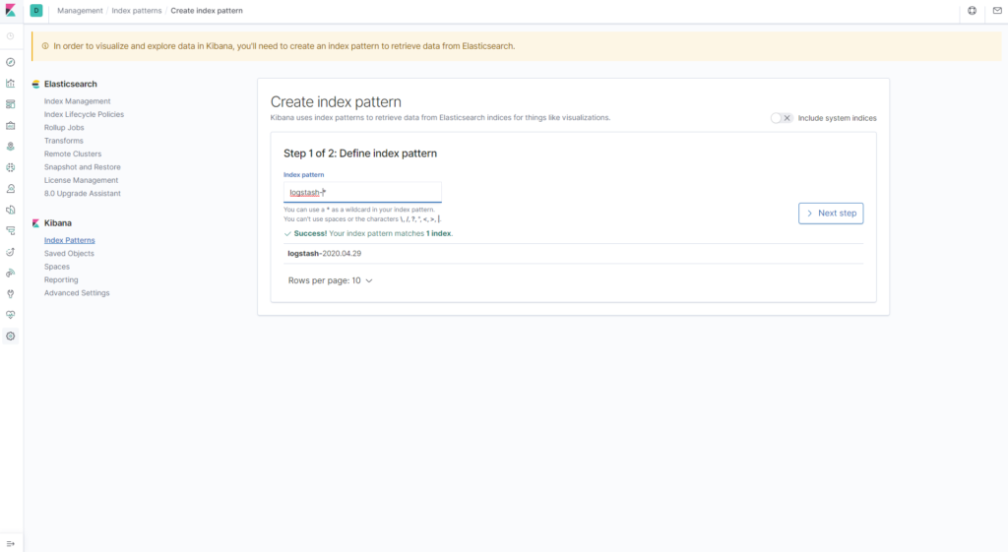Screen dimensions: 1008x552
Task: Click Next step button
Action: tap(831, 214)
